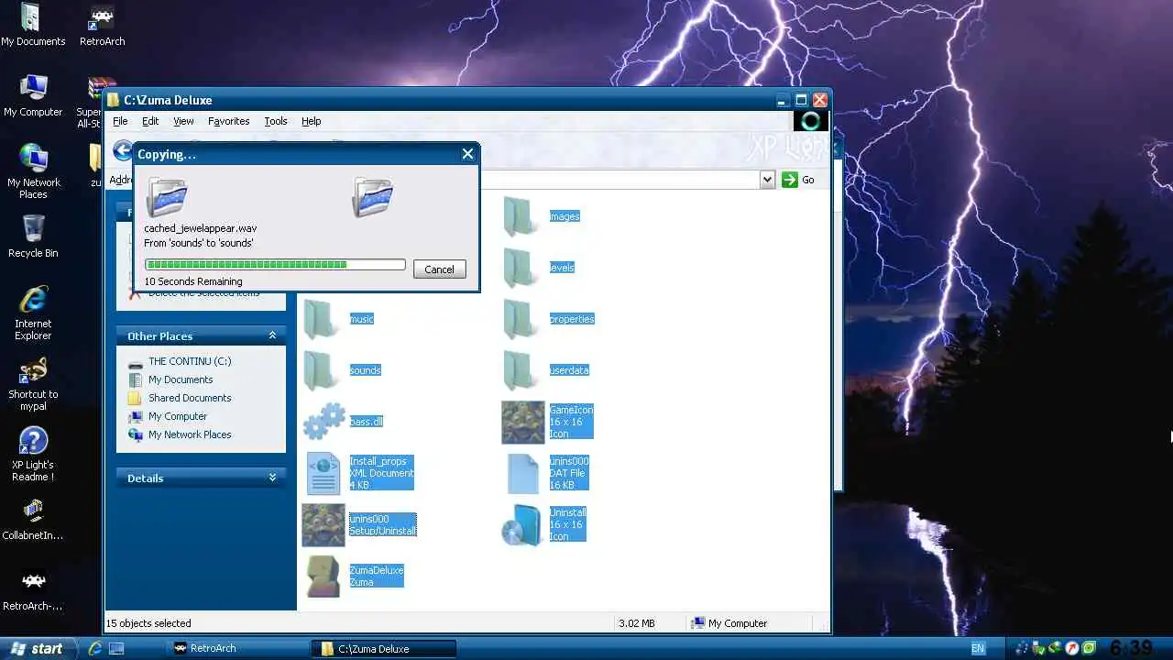Click 'cached_jewelappear.wav' text in Copying dialog
This screenshot has width=1173, height=660.
coord(201,228)
